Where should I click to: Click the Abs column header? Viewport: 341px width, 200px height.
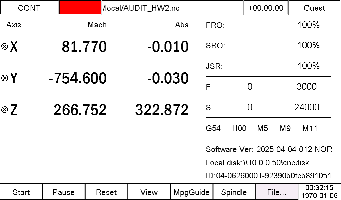[x=181, y=25]
